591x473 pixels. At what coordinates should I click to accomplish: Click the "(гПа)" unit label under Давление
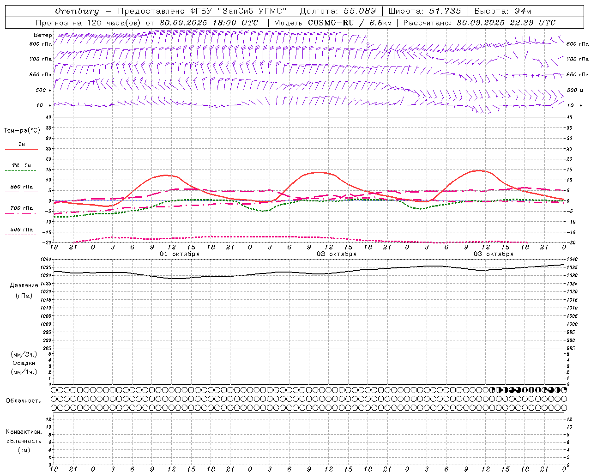tap(24, 296)
